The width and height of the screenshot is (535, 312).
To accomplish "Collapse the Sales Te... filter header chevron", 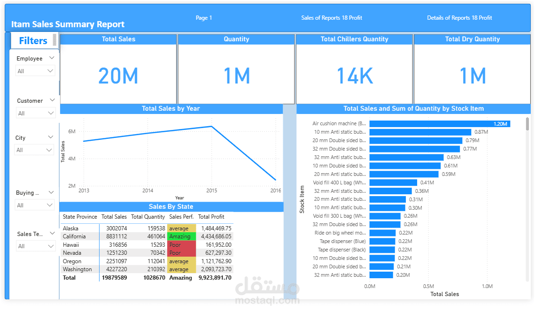I will pyautogui.click(x=52, y=234).
